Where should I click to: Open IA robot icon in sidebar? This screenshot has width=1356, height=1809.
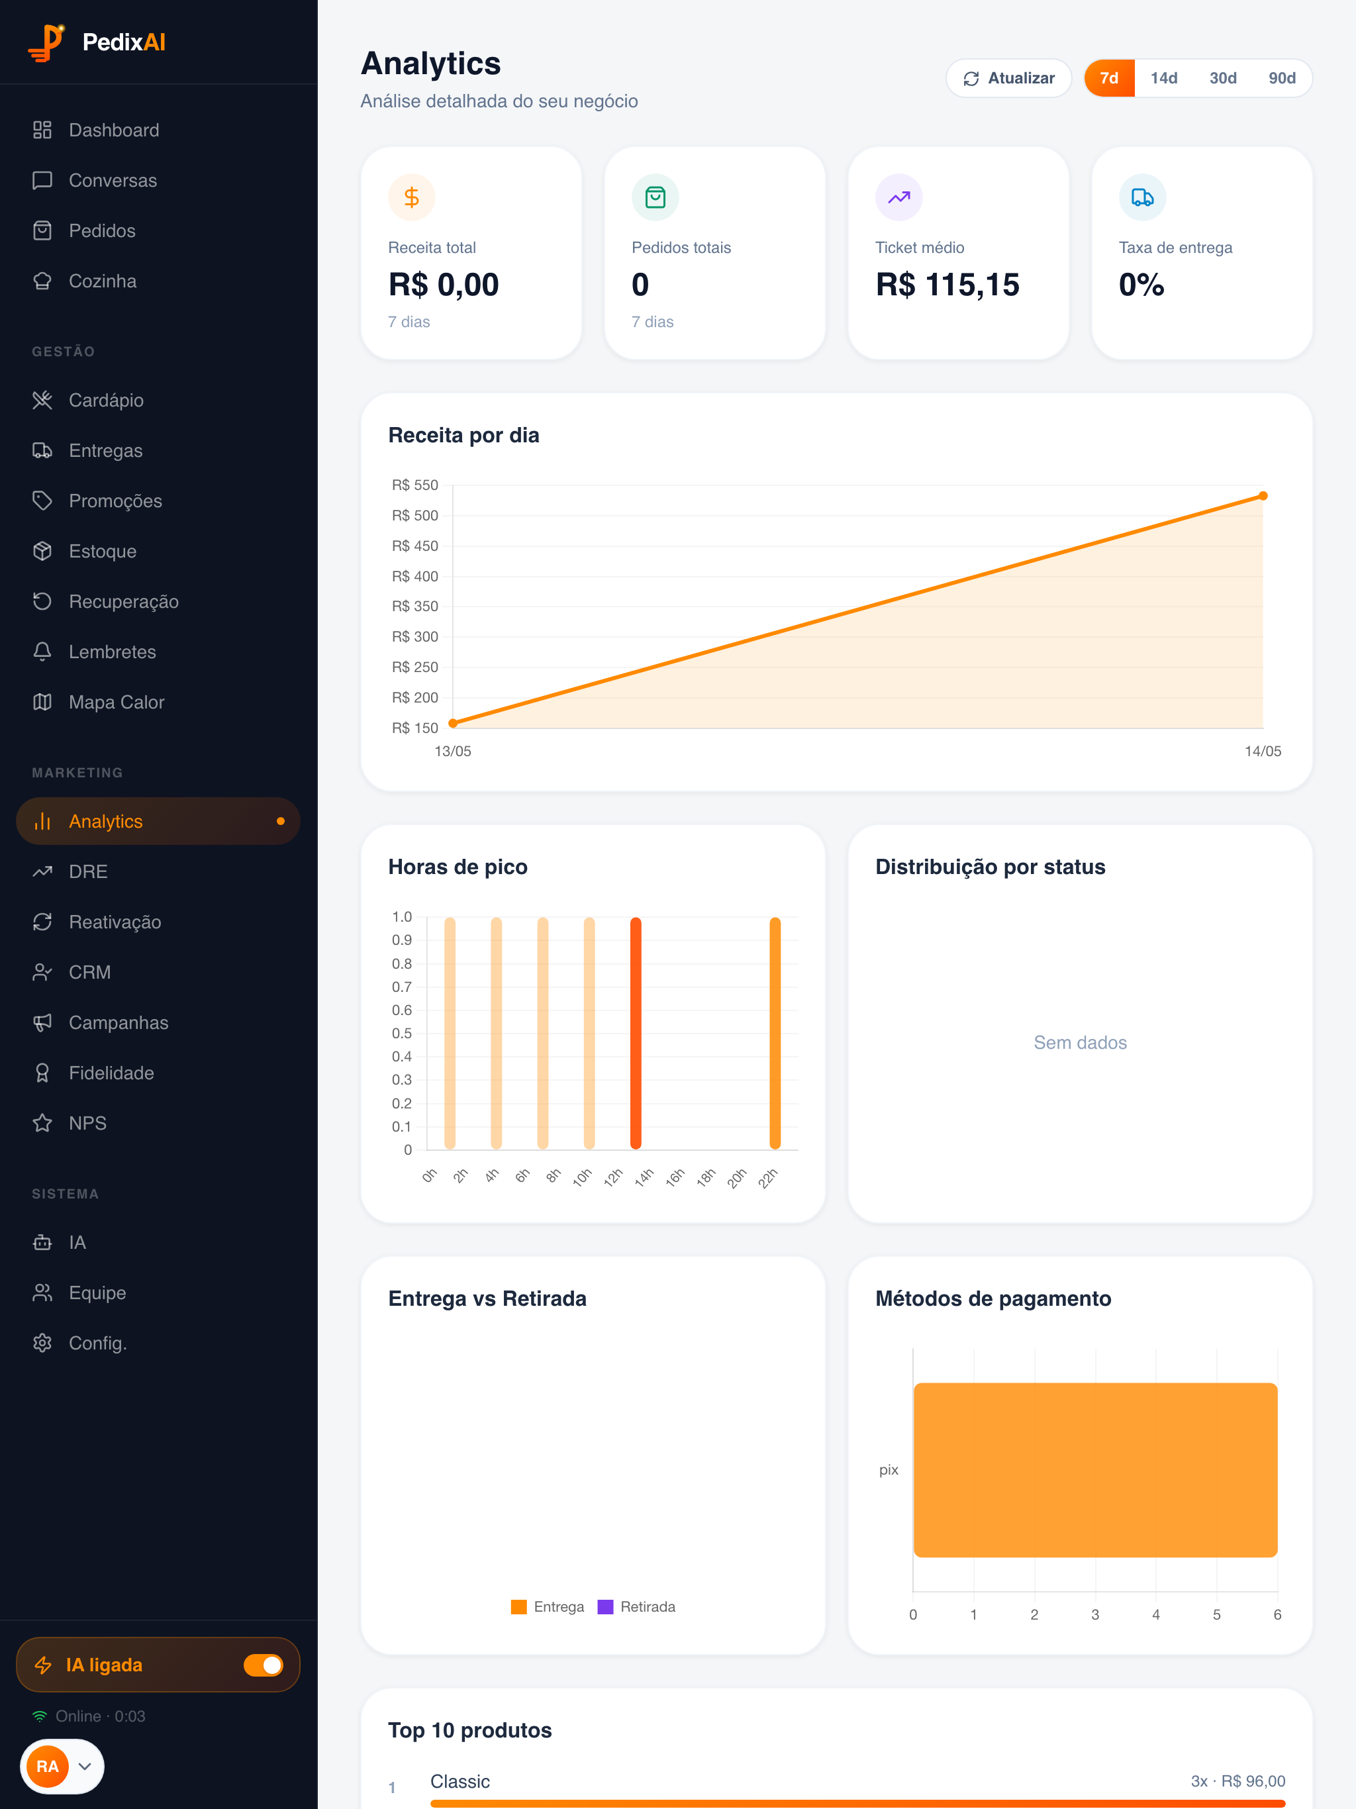tap(42, 1243)
